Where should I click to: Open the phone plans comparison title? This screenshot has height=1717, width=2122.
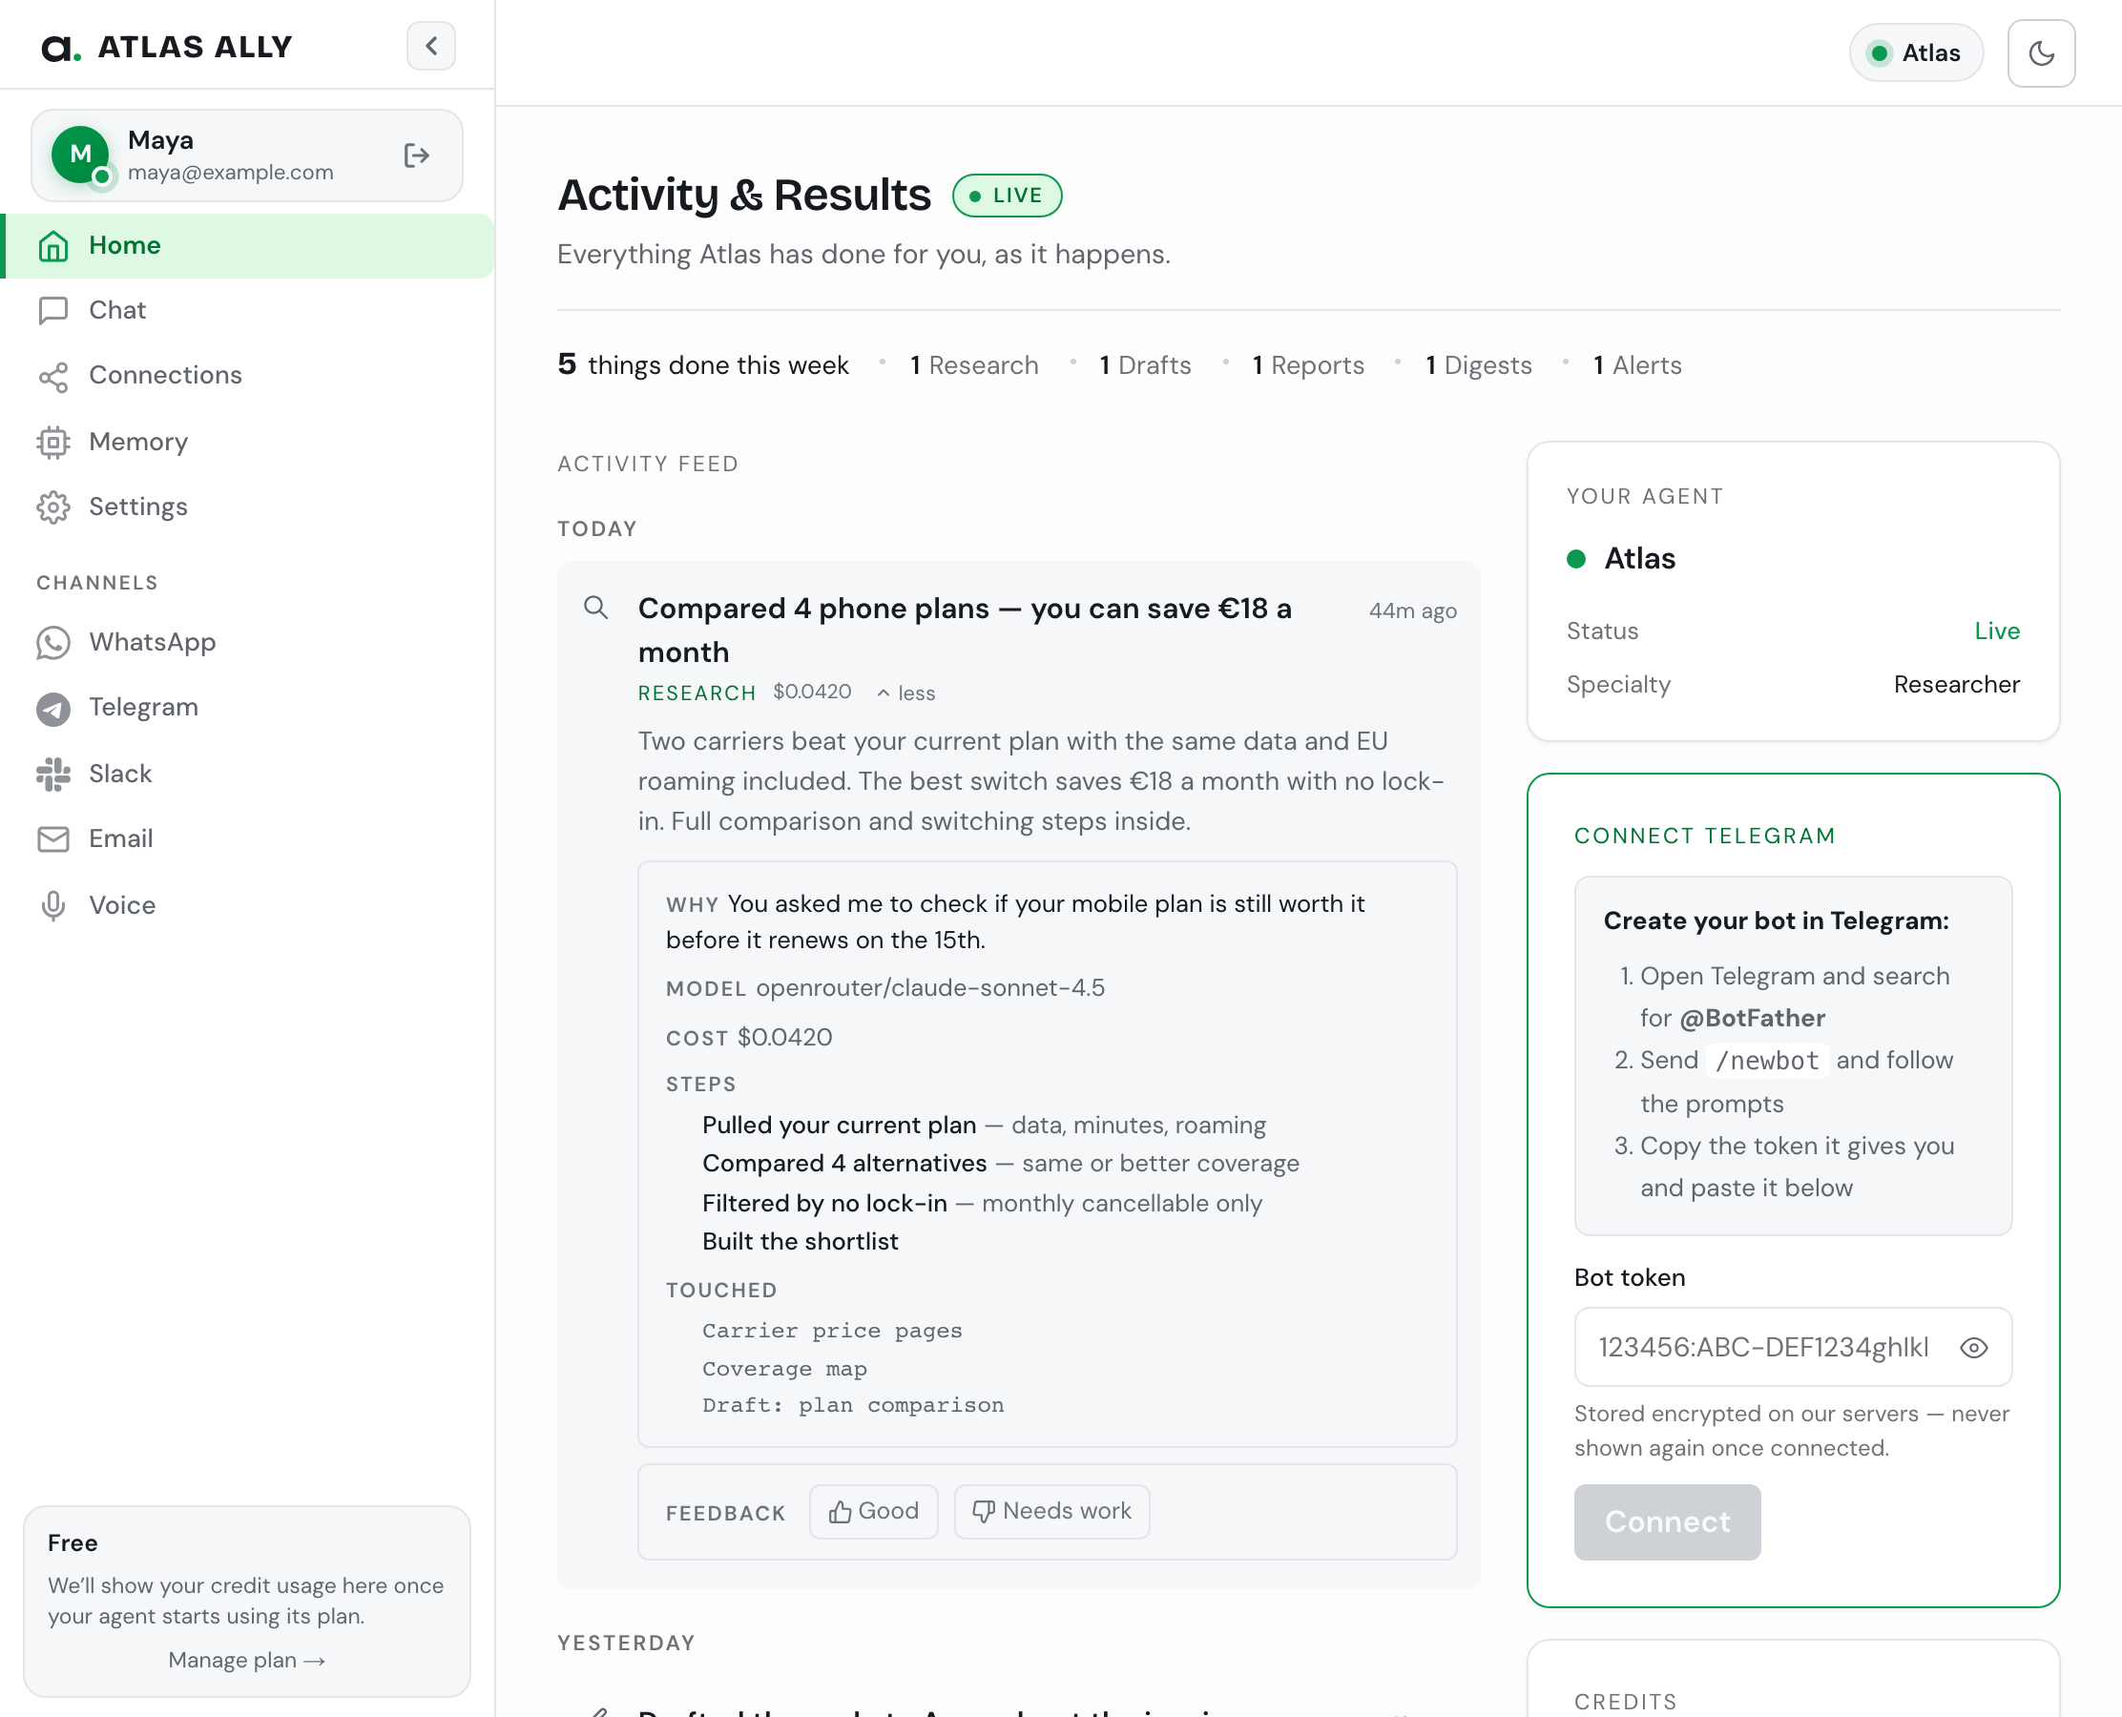(x=965, y=630)
